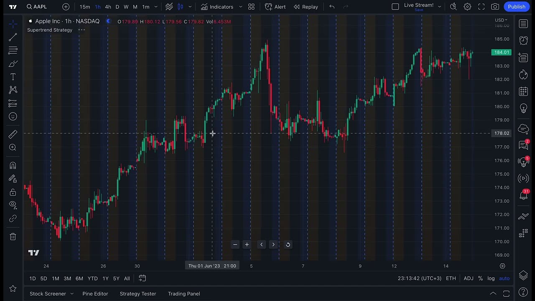Open the candlestick chart type selector
The image size is (535, 301).
click(181, 7)
